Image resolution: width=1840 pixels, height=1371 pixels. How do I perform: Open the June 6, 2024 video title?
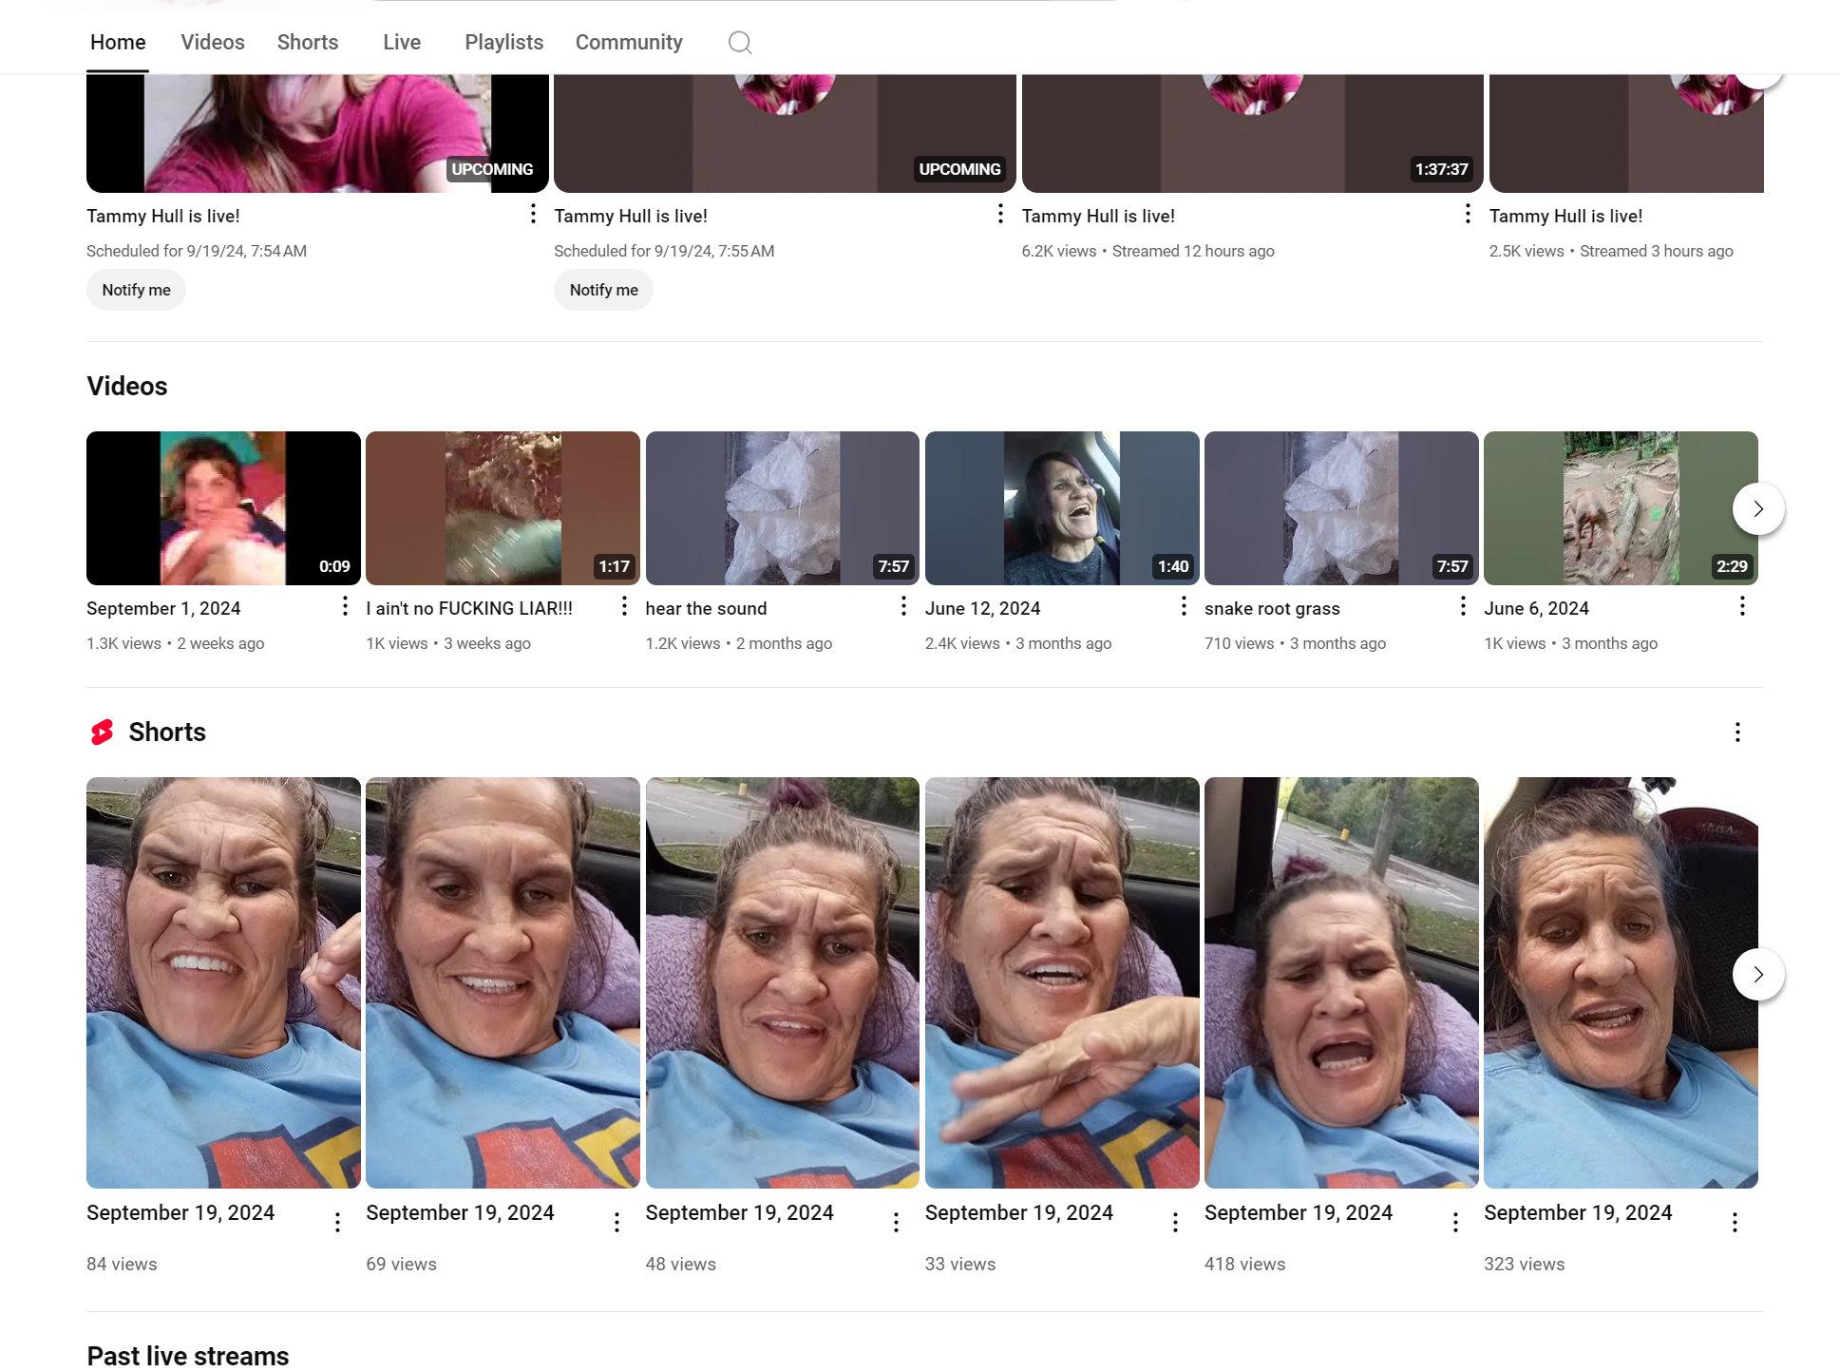(1536, 609)
